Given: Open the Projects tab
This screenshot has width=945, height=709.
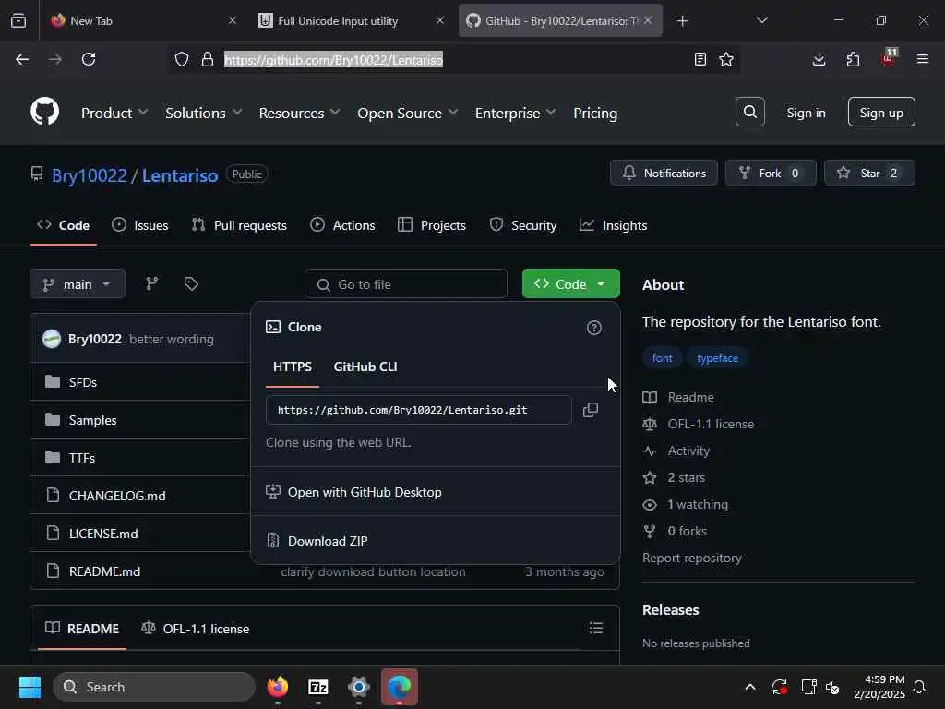Looking at the screenshot, I should [x=432, y=225].
